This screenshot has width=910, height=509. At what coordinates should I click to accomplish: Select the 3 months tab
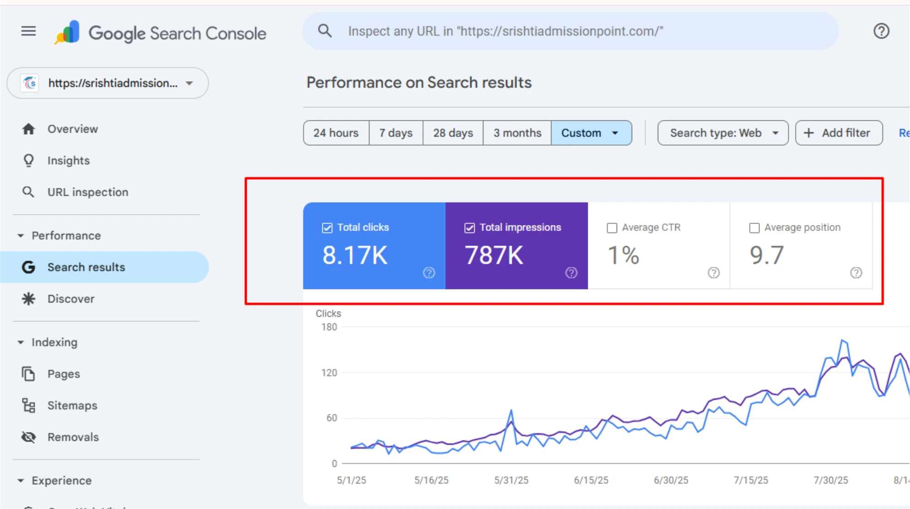tap(517, 133)
